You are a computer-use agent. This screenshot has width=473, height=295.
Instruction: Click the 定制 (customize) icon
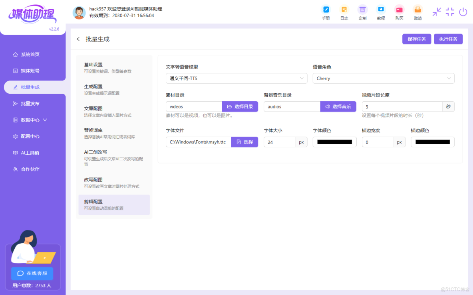pos(362,12)
